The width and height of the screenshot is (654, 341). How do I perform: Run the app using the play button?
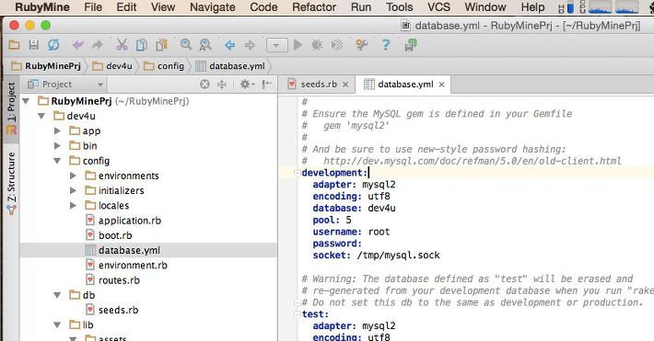click(x=298, y=44)
